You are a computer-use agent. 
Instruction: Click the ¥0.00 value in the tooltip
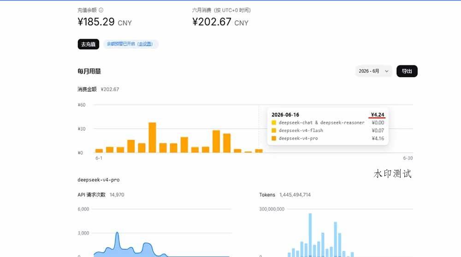click(x=378, y=123)
